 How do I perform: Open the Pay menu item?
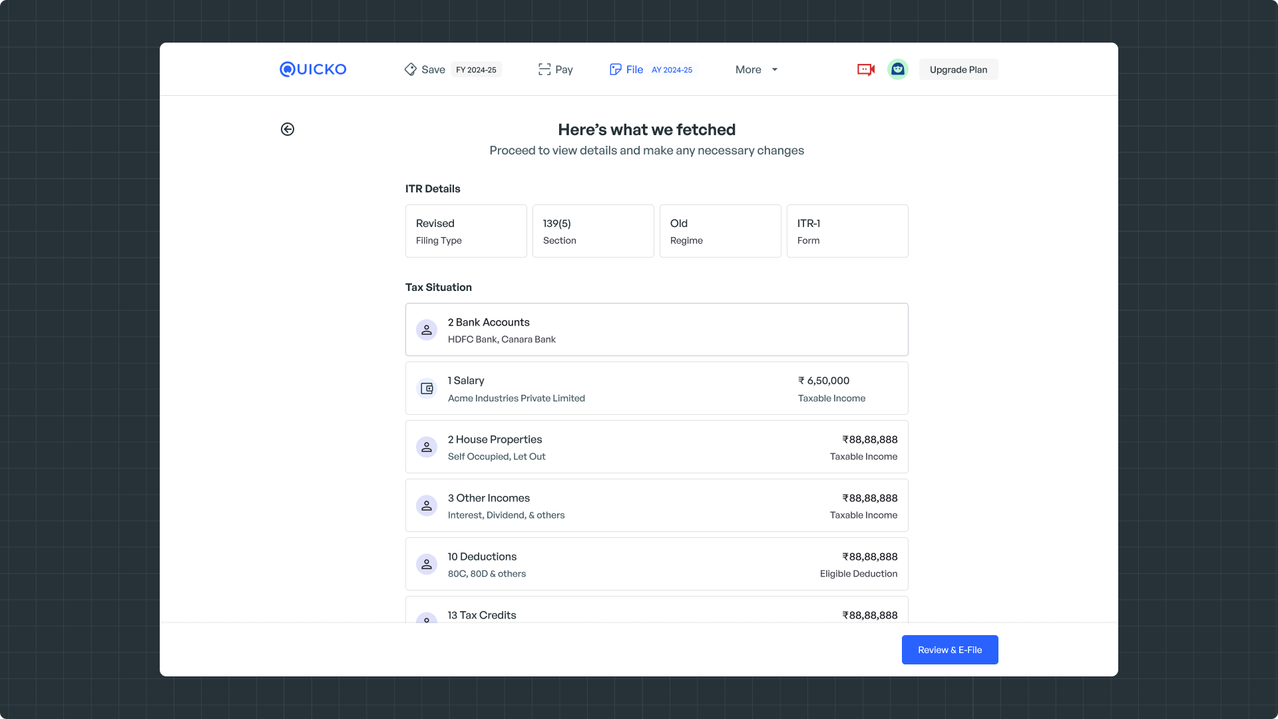pos(564,69)
